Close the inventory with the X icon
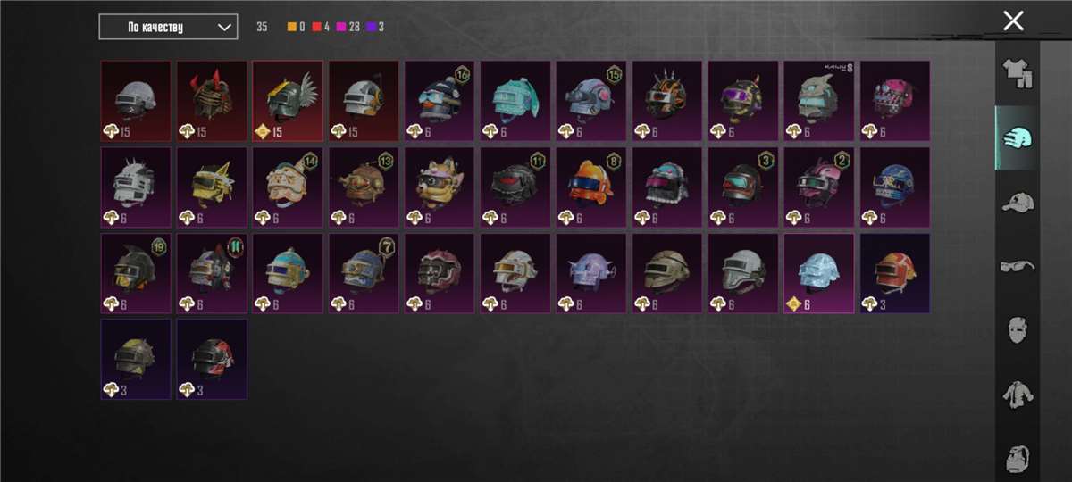The image size is (1072, 482). click(x=1013, y=21)
